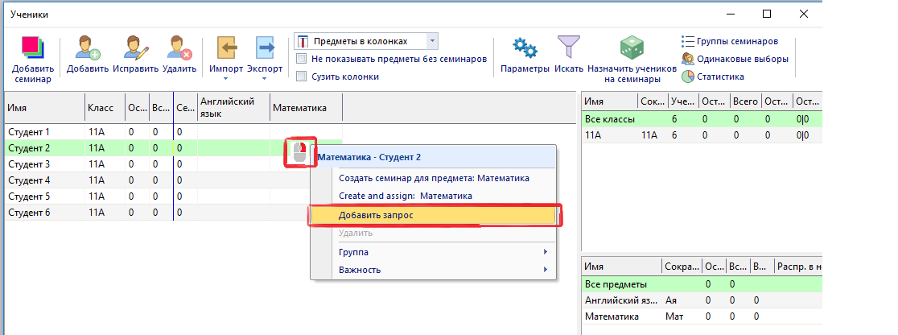The image size is (898, 335).
Task: Click the Удалить student icon
Action: [179, 48]
